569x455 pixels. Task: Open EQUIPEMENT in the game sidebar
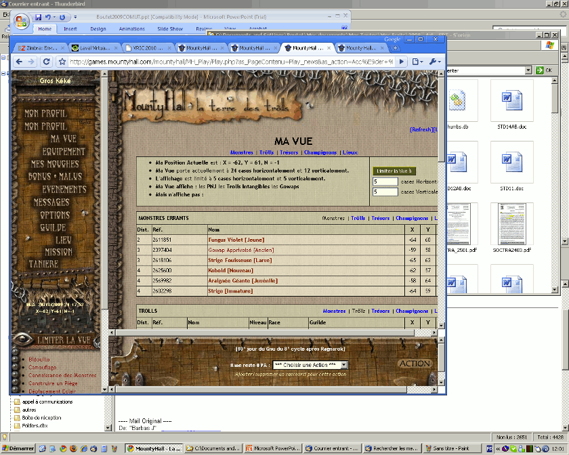[64, 152]
